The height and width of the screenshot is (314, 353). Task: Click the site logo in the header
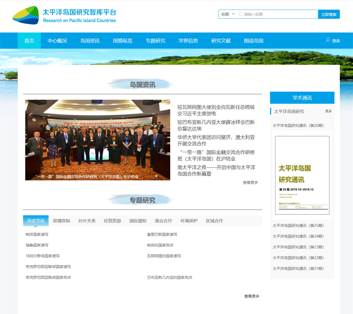coord(26,15)
